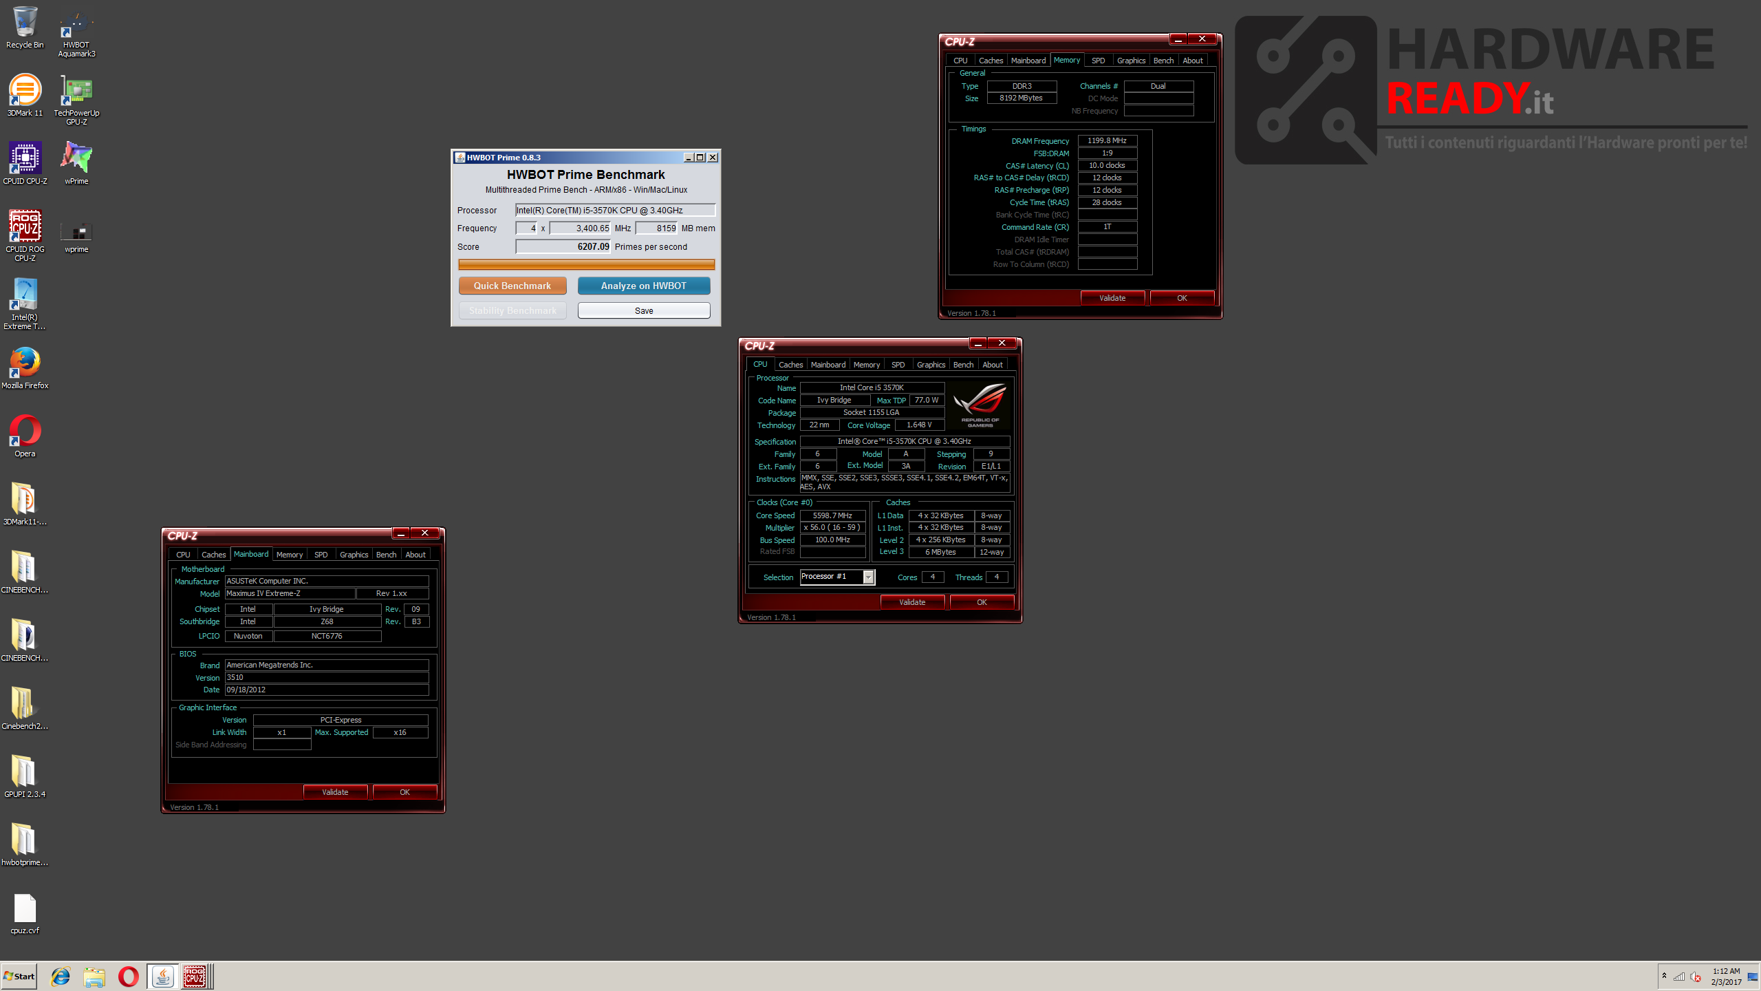Click OK in center CPU-Z CPU window

[982, 602]
